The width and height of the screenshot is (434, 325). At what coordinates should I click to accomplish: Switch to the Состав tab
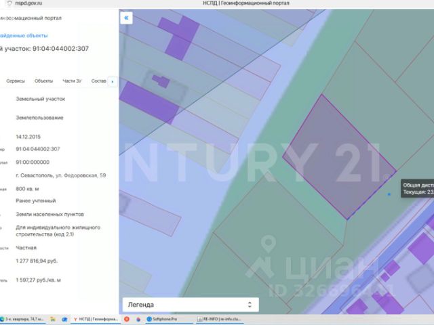click(98, 81)
